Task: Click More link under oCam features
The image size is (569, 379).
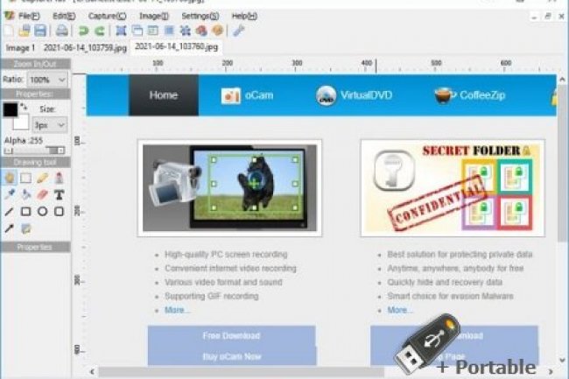Action: (177, 310)
